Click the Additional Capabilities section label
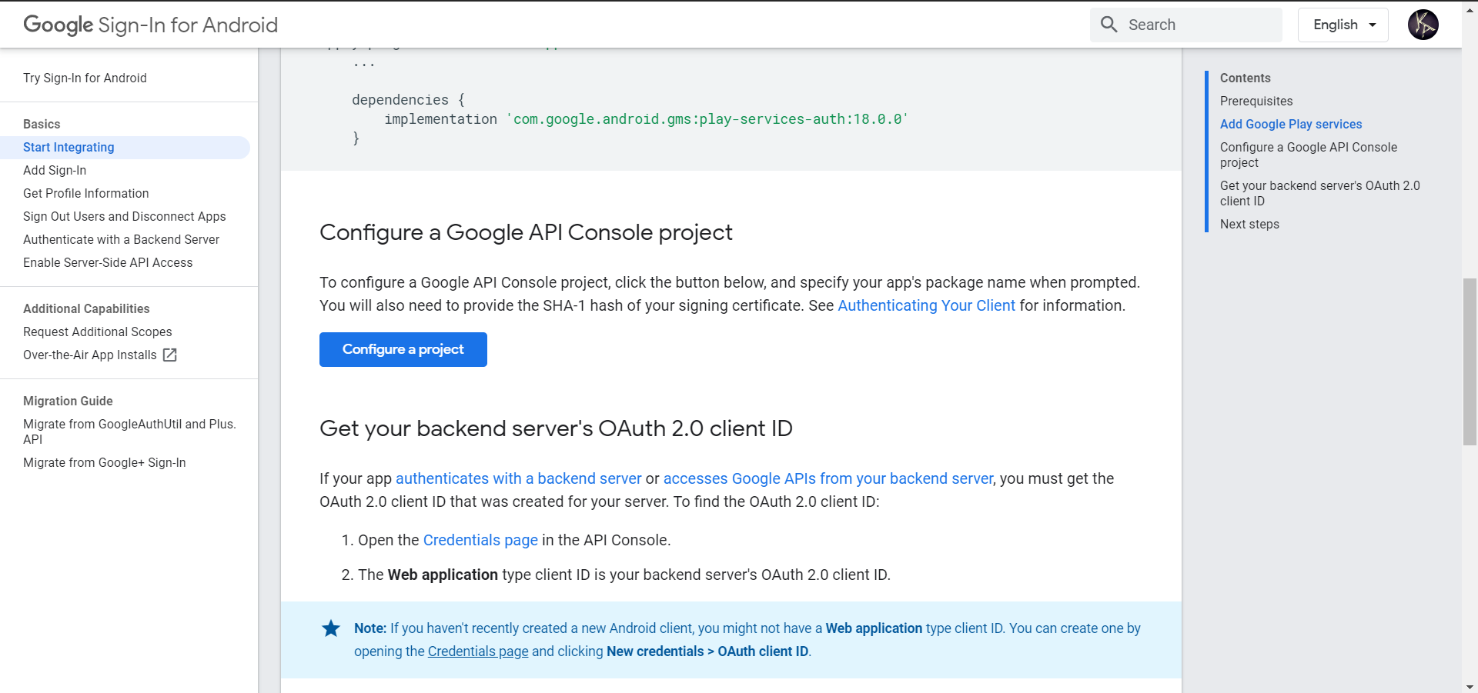 (86, 308)
